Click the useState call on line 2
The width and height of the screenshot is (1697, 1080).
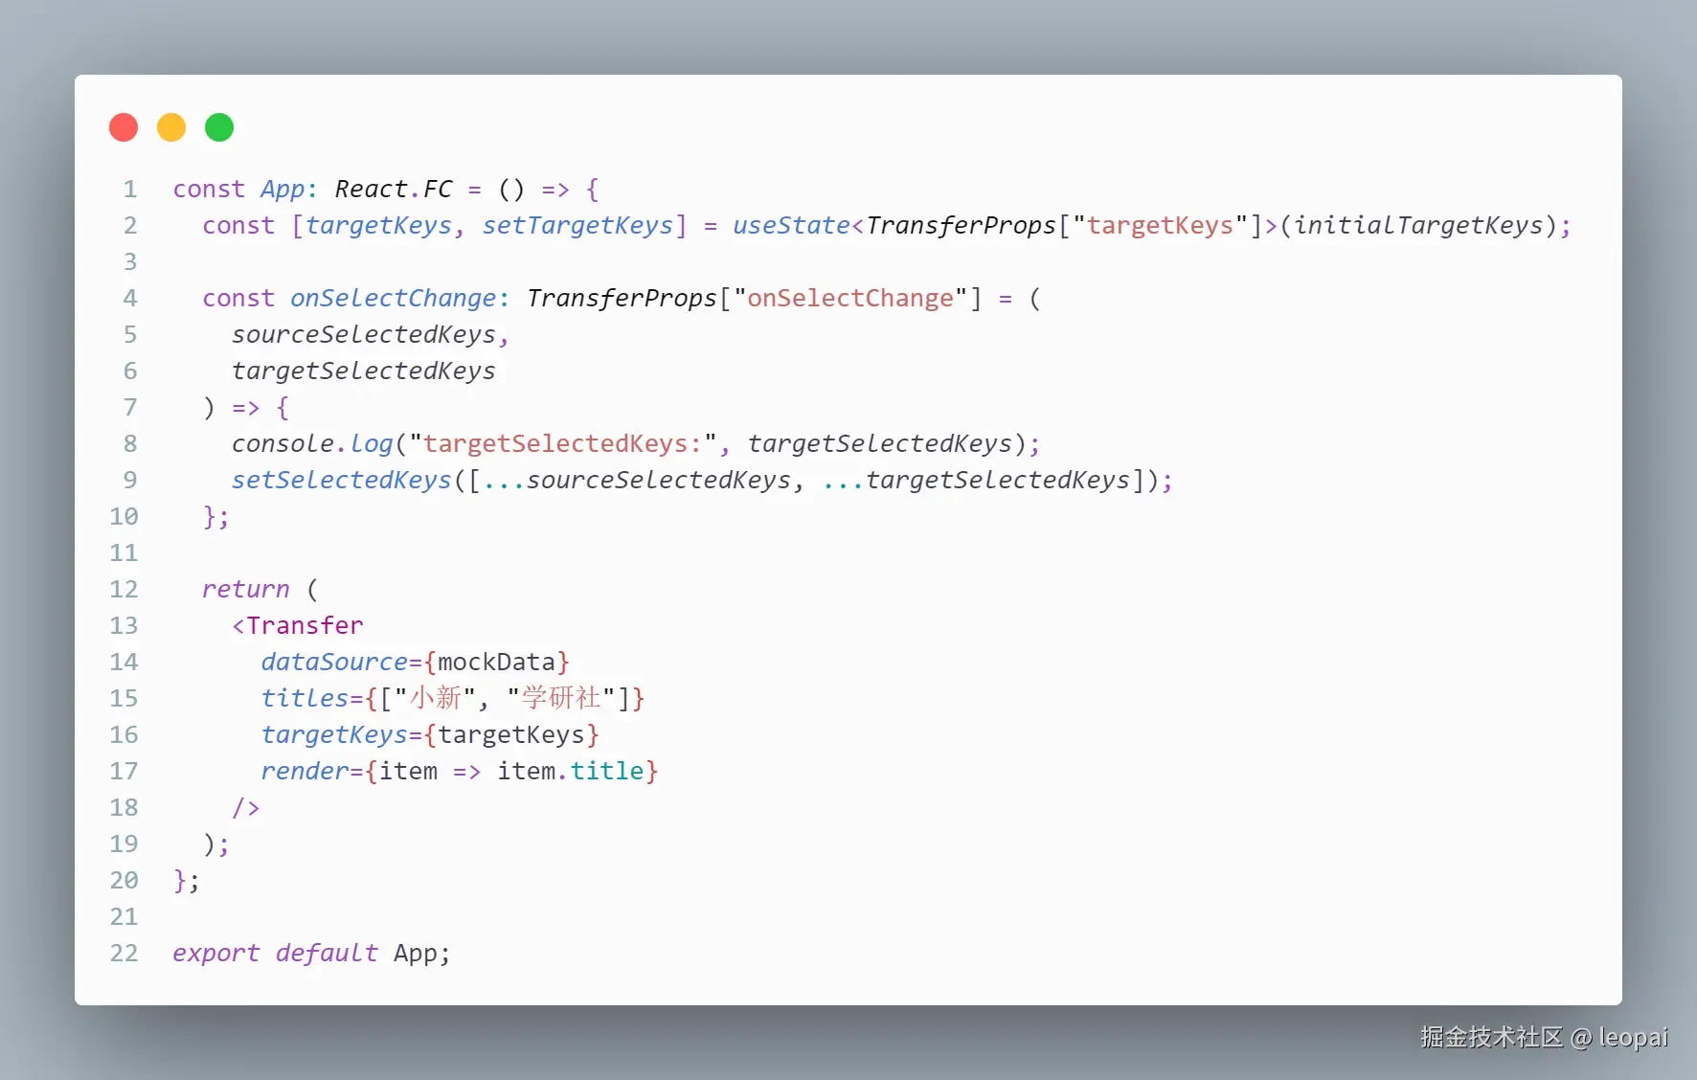(x=791, y=226)
